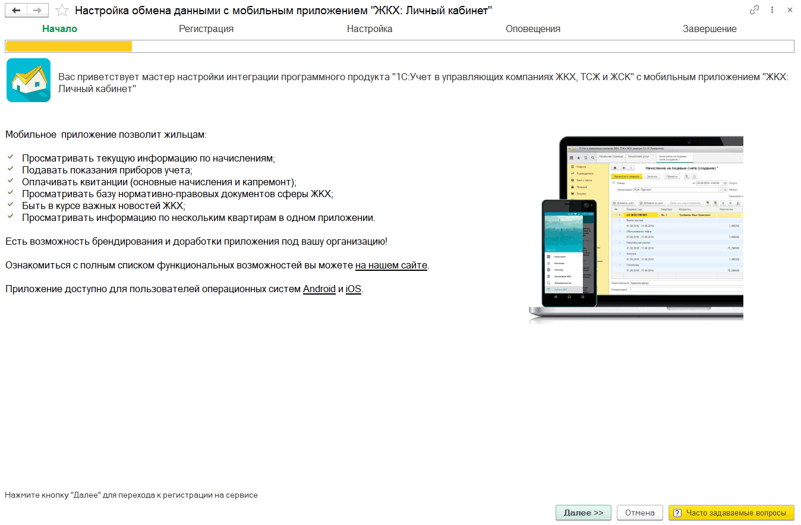Open the Оповещения step
Image resolution: width=801 pixels, height=525 pixels.
click(533, 29)
